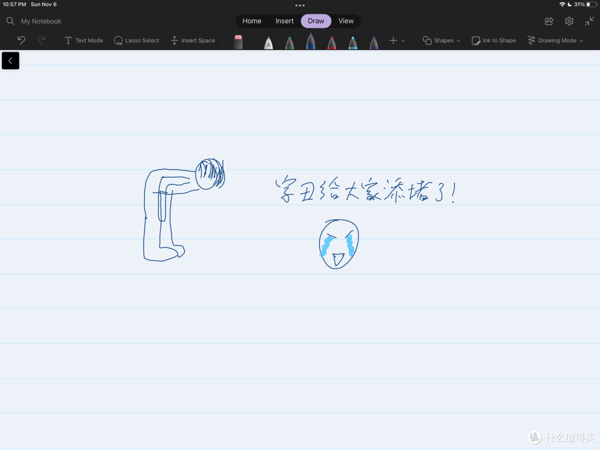Open the View tab
Screen dimensions: 600x450
point(346,21)
